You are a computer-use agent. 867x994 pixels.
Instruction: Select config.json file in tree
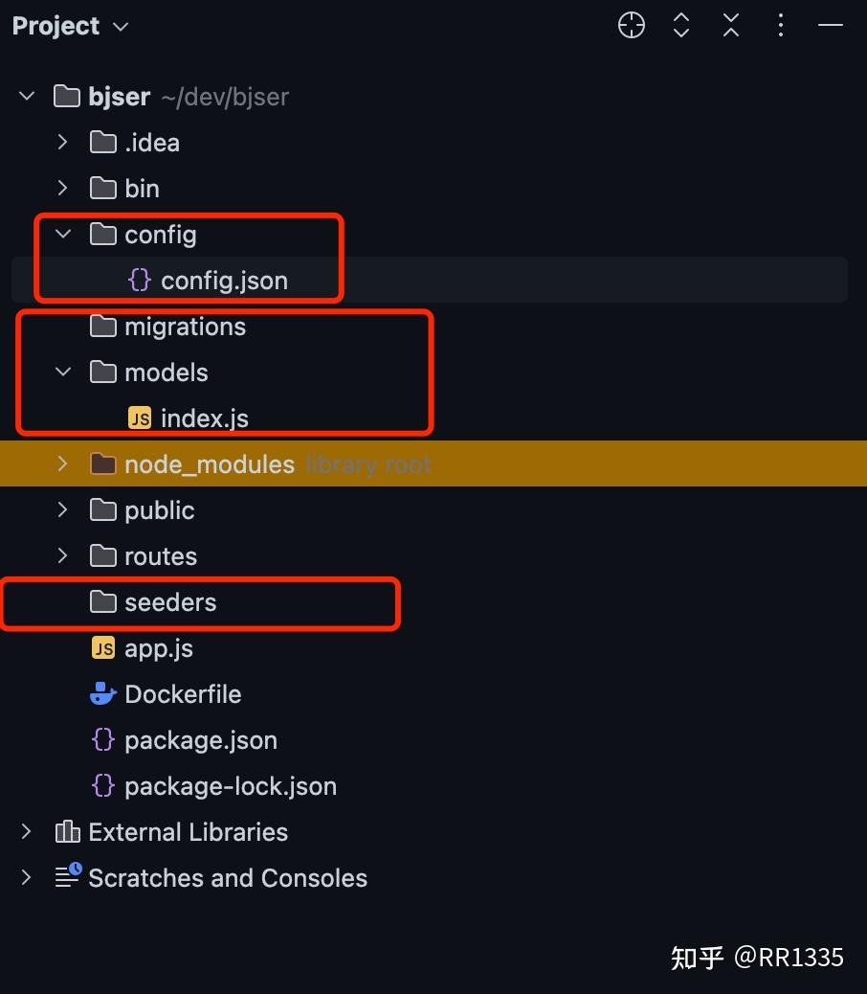coord(224,281)
